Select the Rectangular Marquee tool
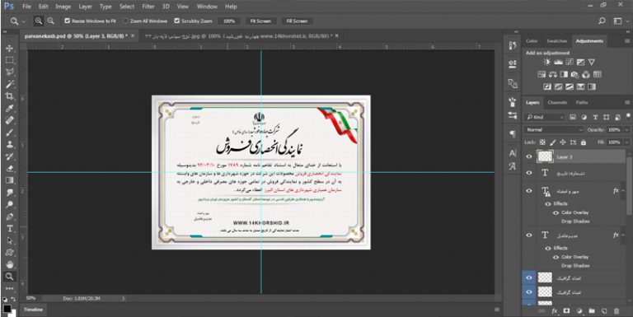633x317 pixels. pyautogui.click(x=9, y=60)
